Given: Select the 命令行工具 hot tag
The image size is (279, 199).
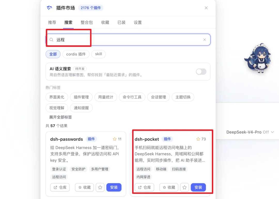Looking at the screenshot, I should click(132, 97).
